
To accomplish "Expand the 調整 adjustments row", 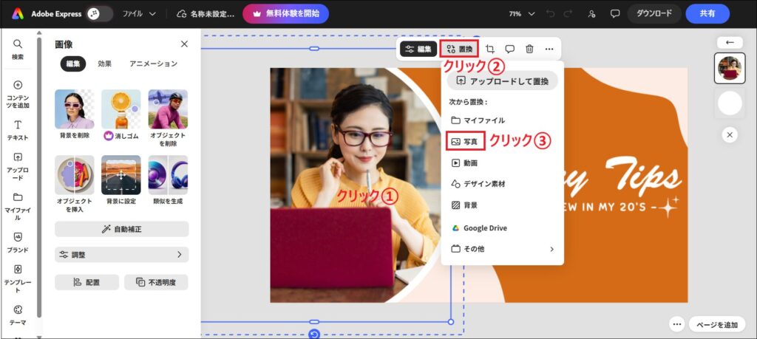I will pyautogui.click(x=122, y=255).
